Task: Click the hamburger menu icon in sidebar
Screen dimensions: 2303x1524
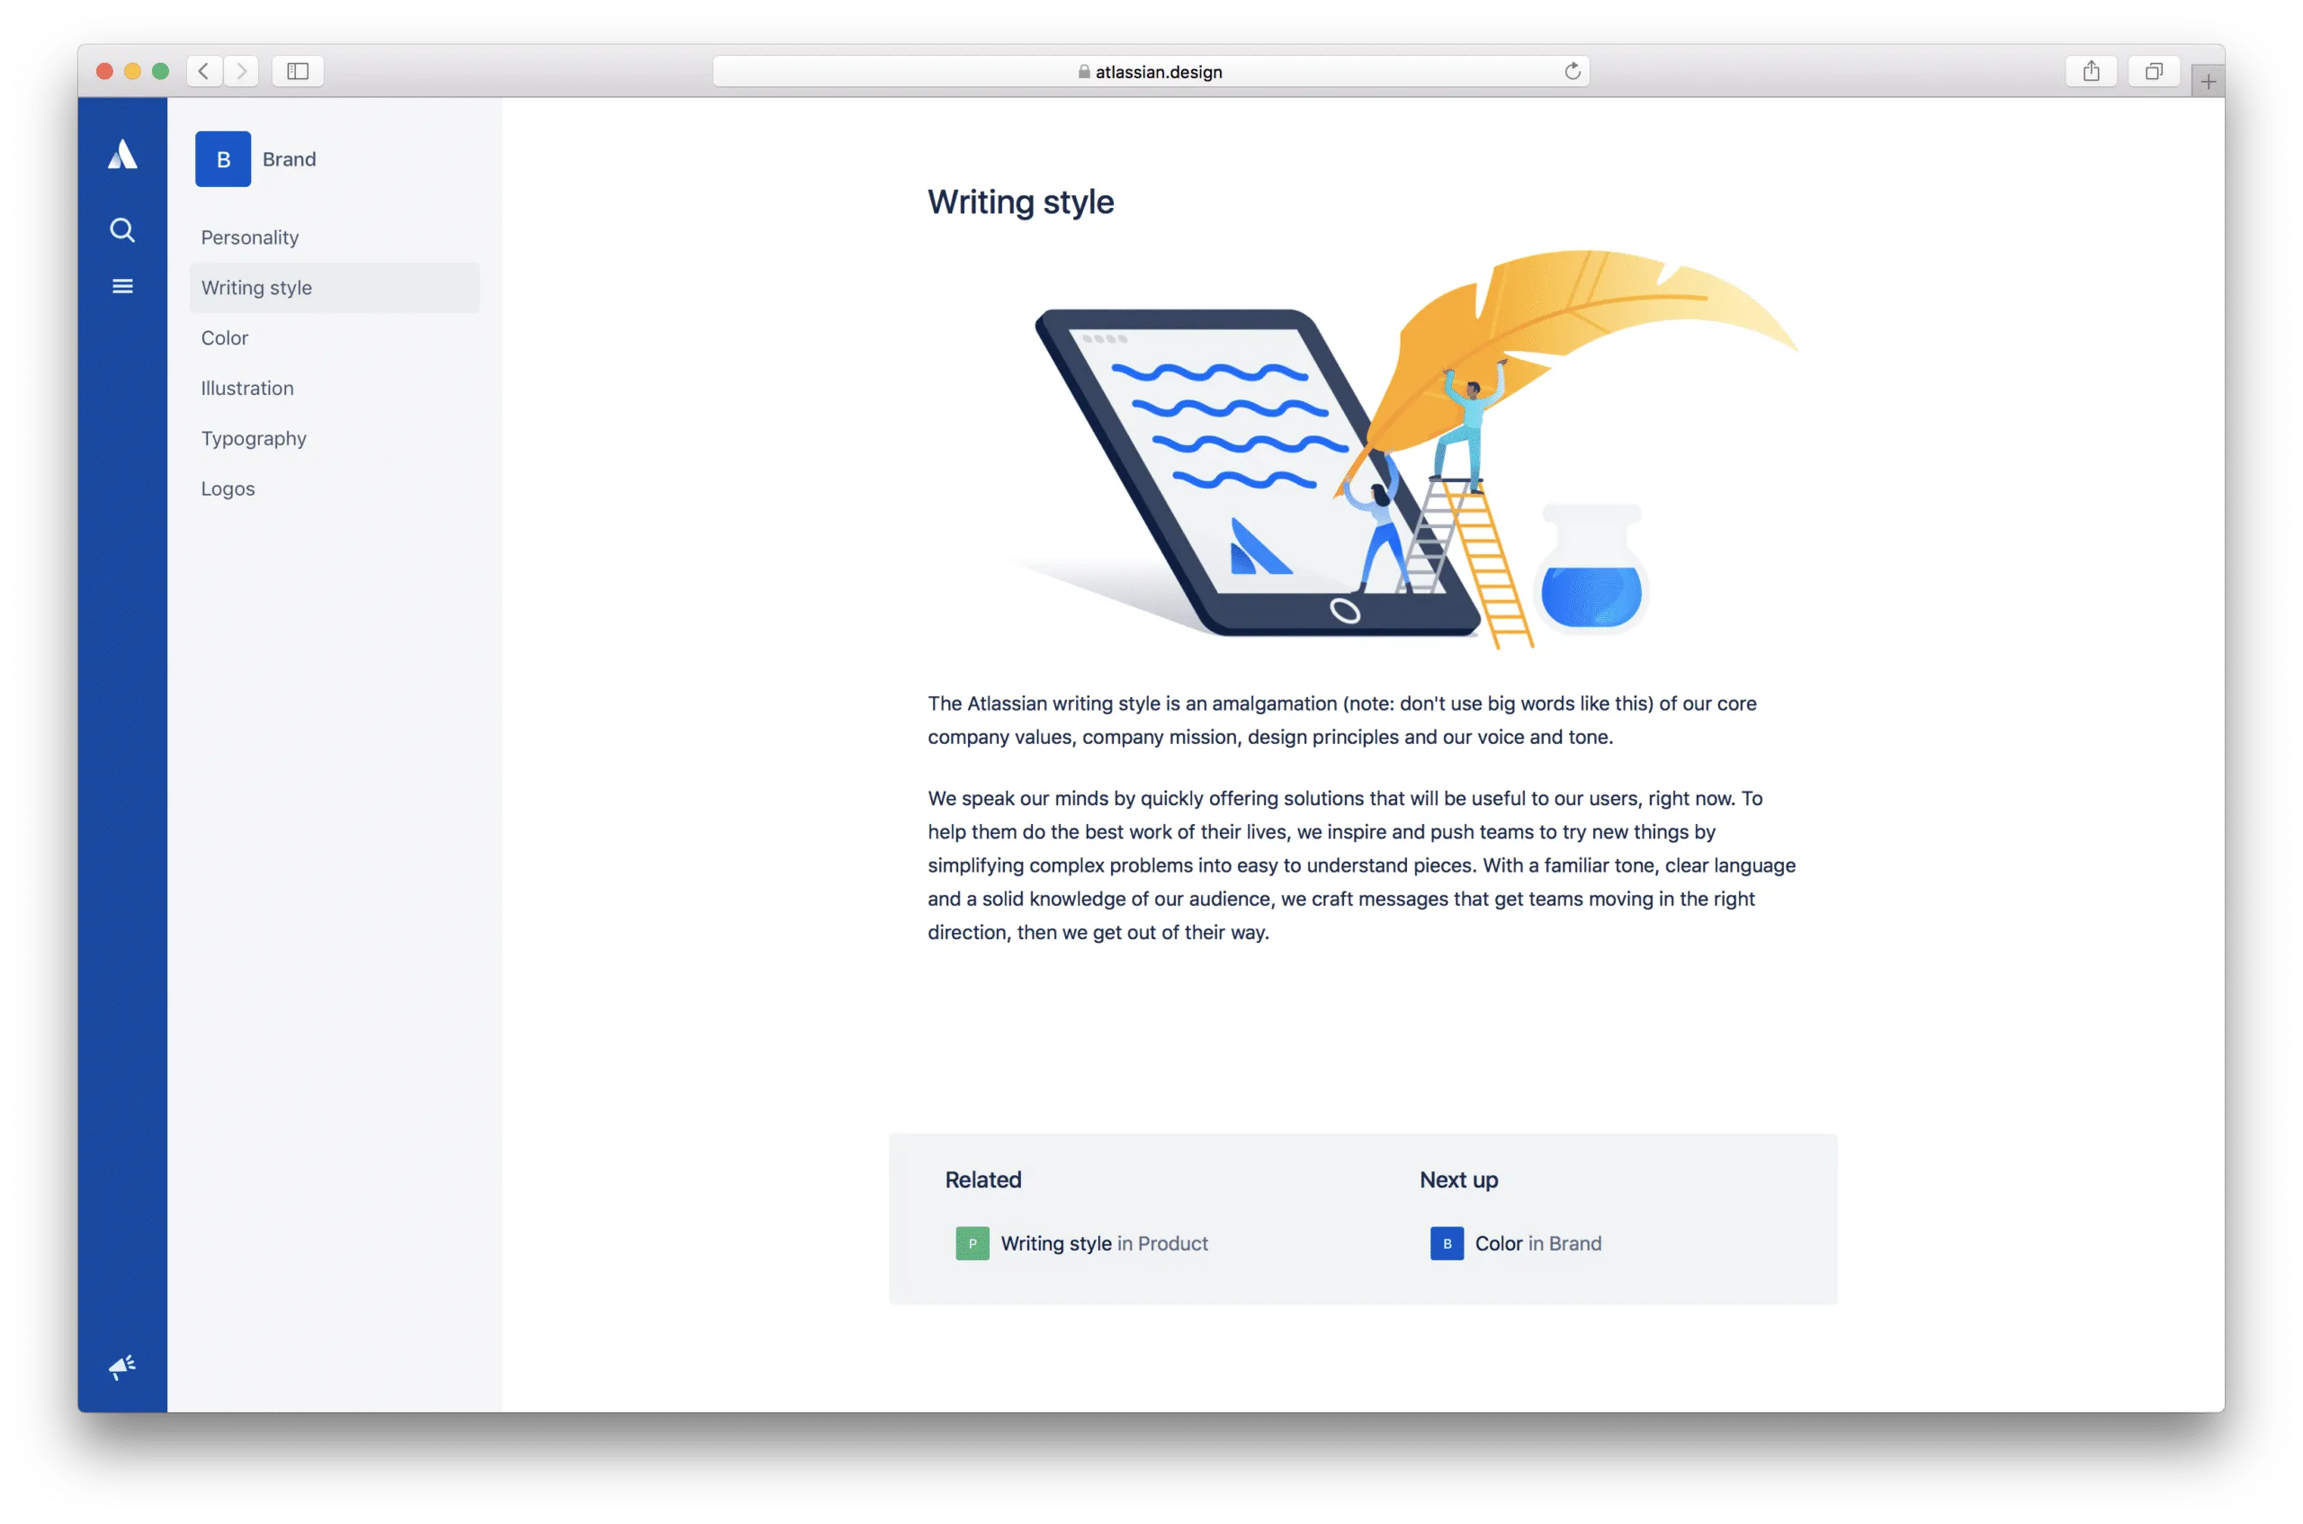Action: (122, 286)
